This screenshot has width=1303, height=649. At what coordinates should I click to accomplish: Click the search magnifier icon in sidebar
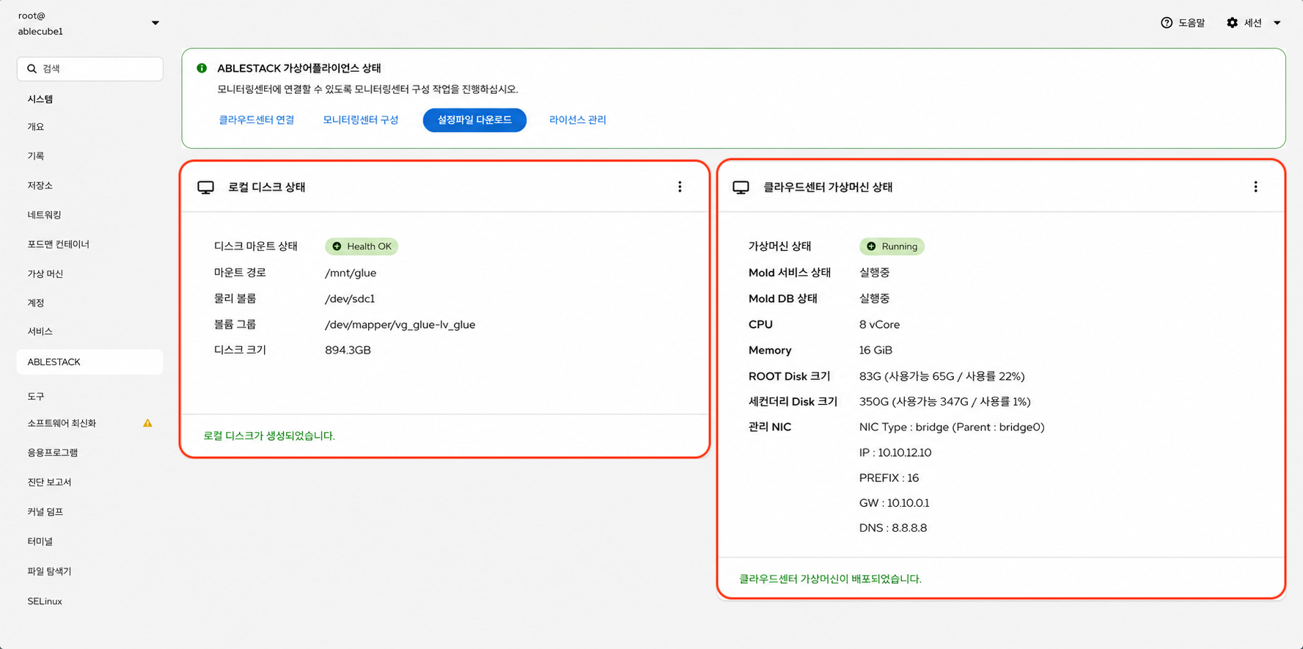pyautogui.click(x=32, y=69)
